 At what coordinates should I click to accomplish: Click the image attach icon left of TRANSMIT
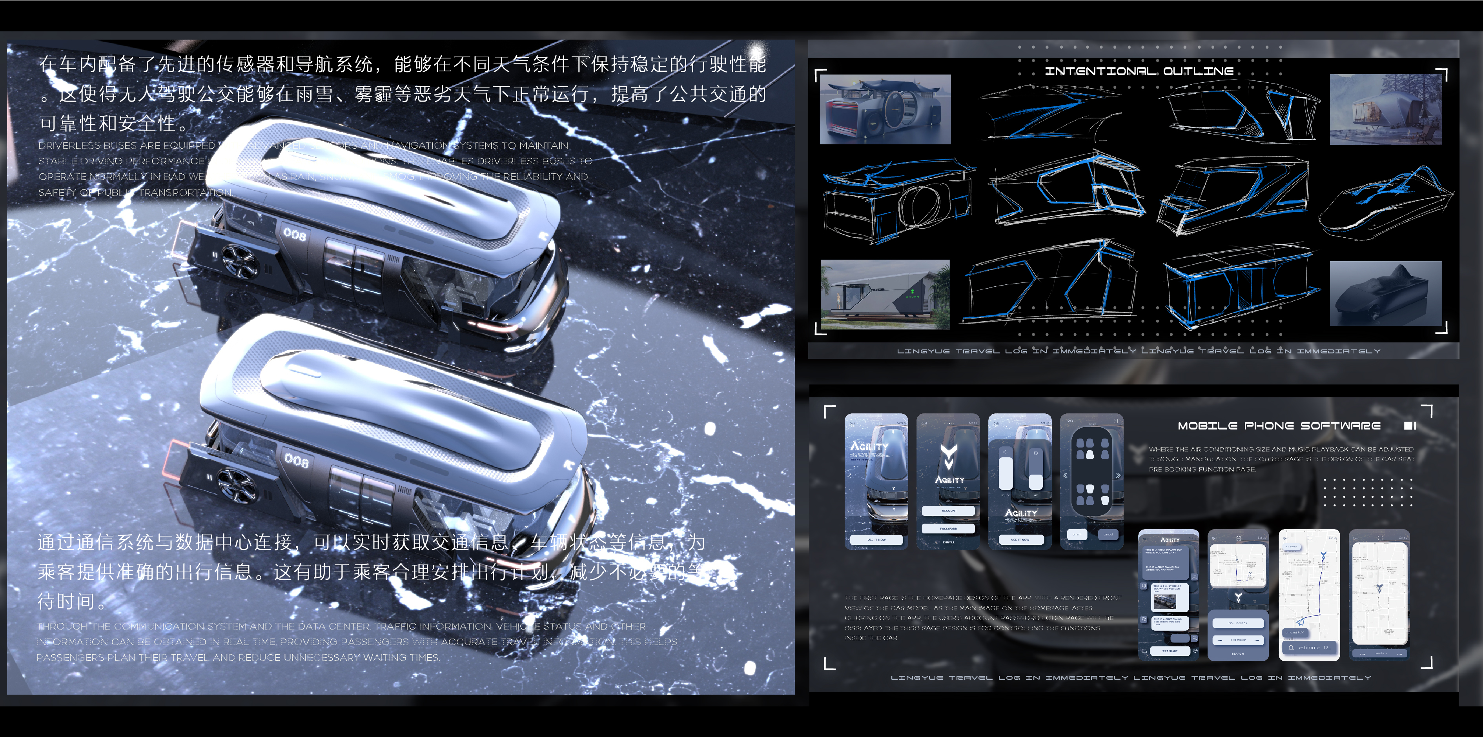(1144, 651)
